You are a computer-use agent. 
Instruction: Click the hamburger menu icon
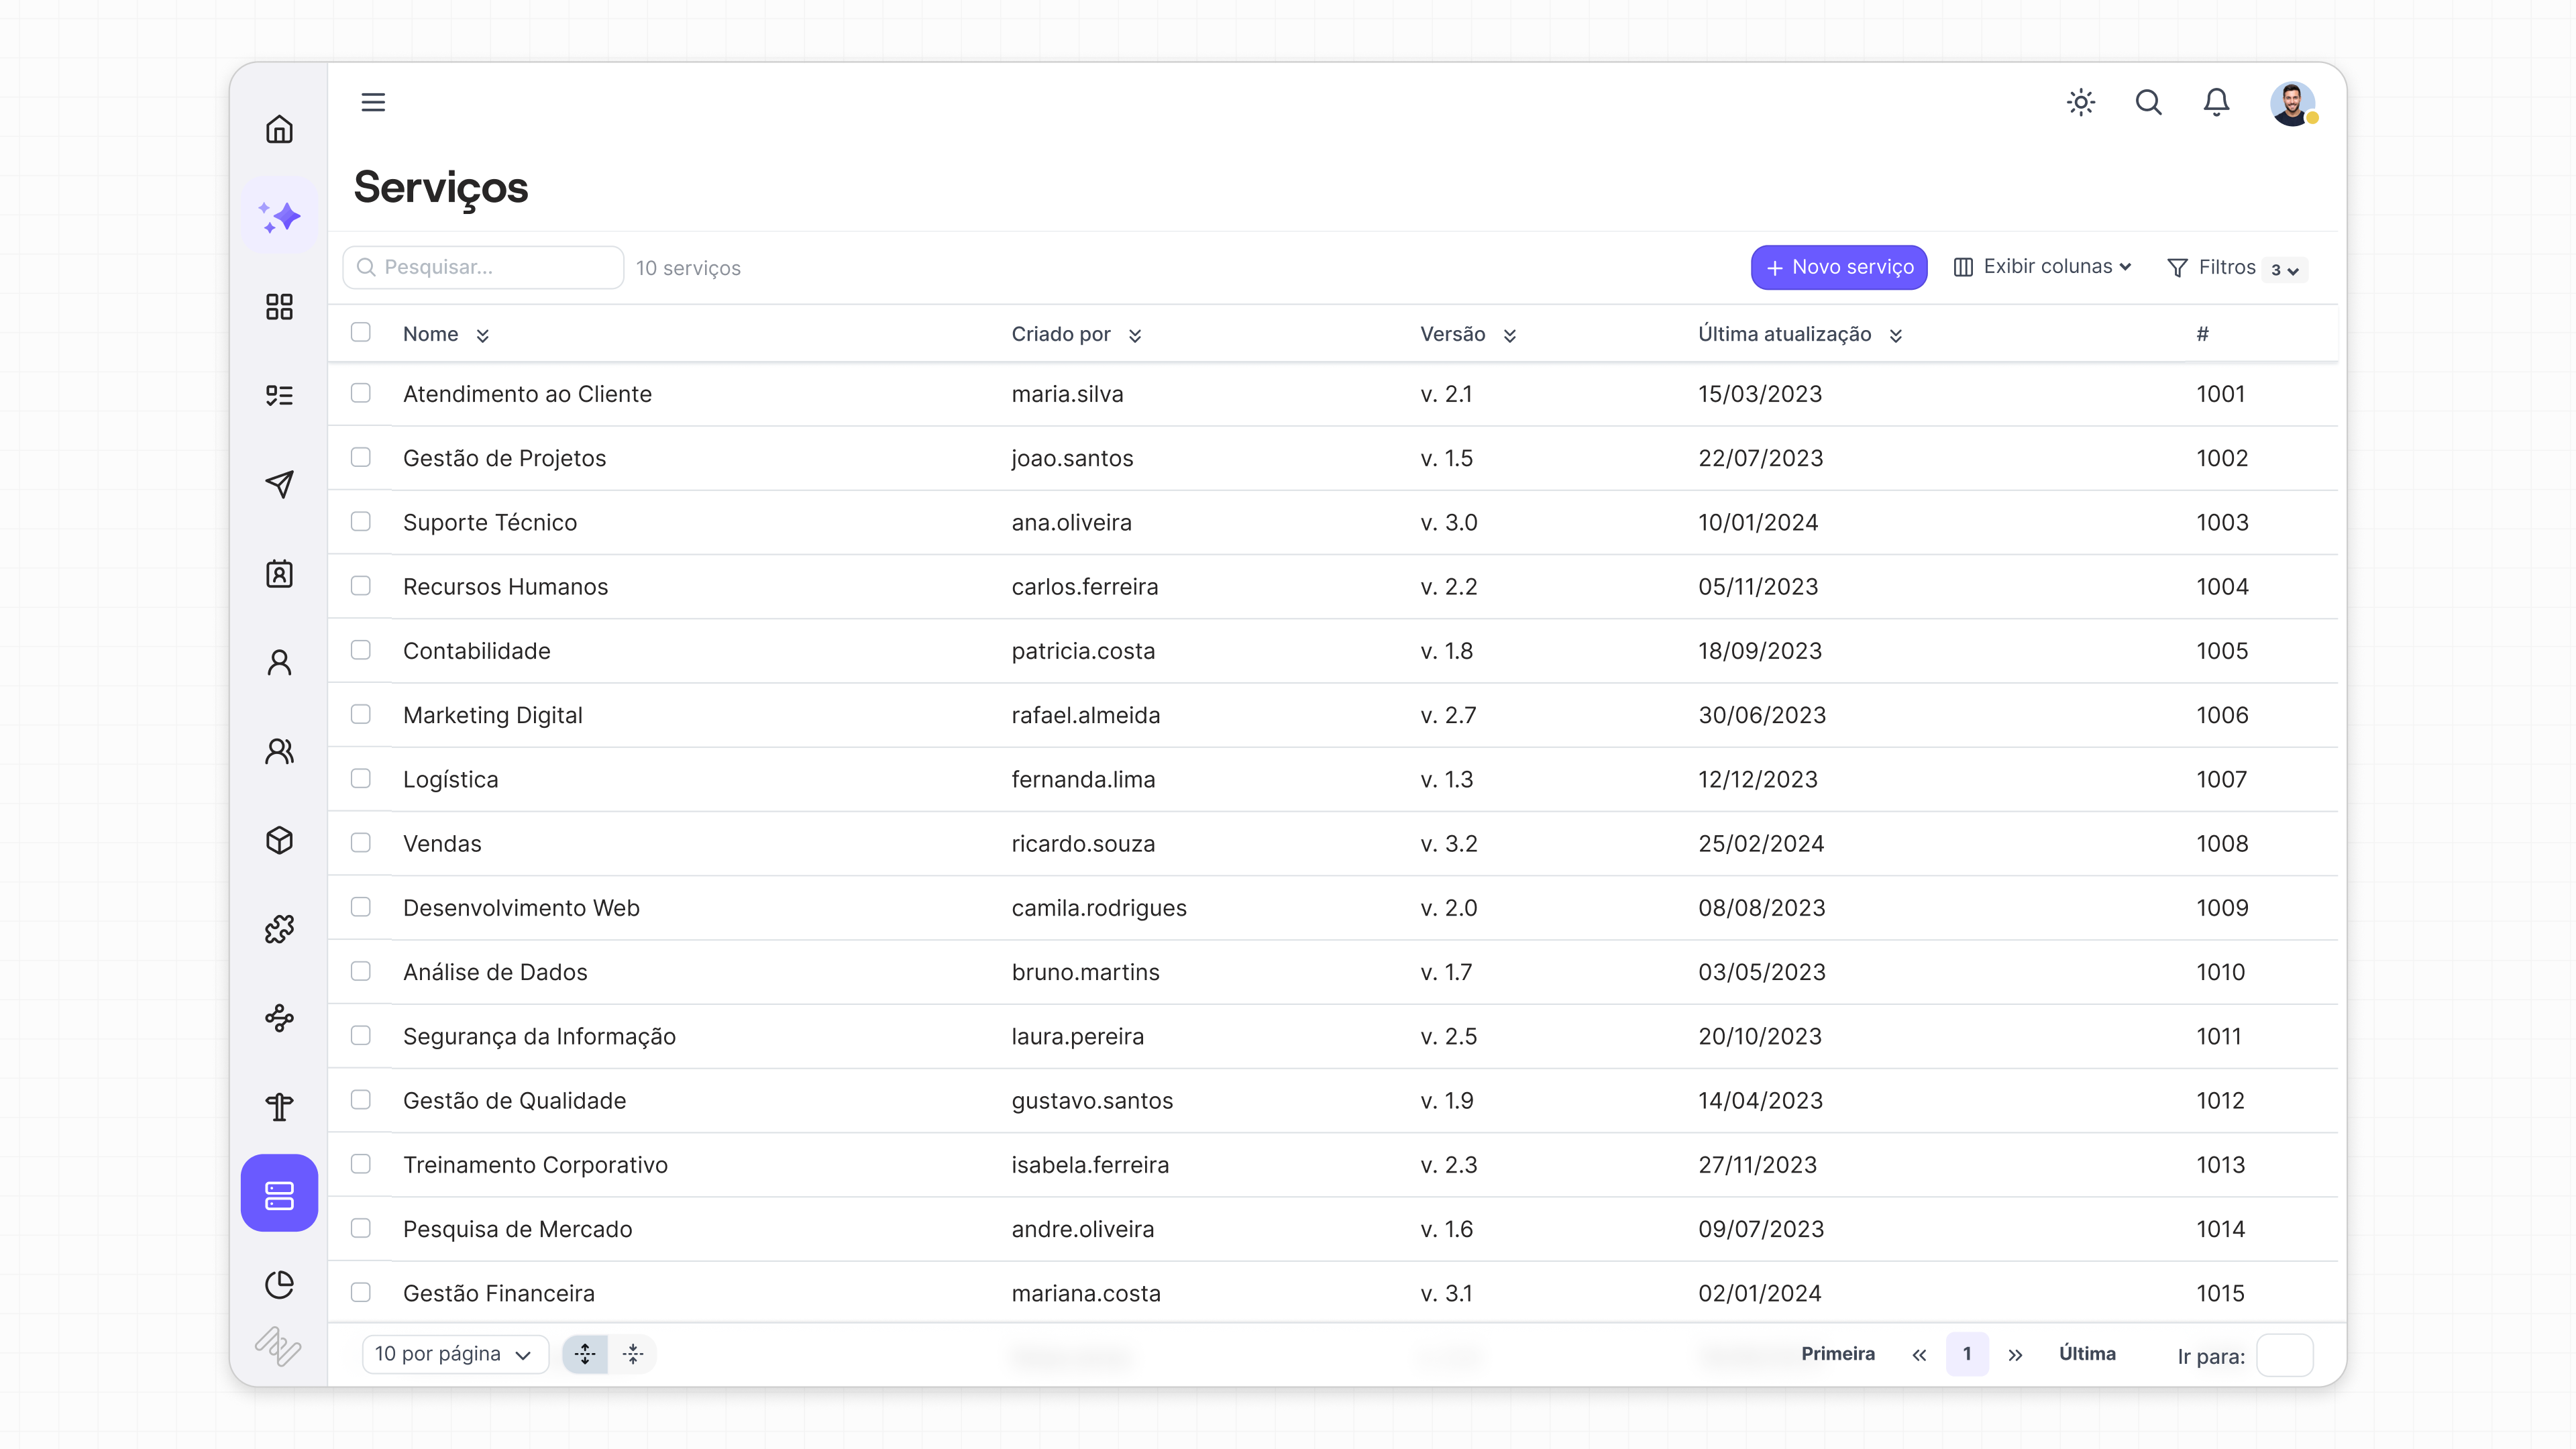pyautogui.click(x=373, y=102)
